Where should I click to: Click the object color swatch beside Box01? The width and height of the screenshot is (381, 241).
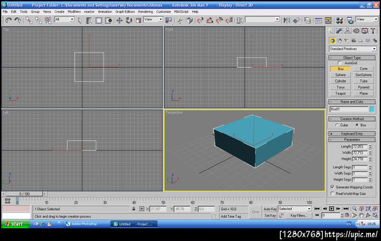tap(372, 109)
